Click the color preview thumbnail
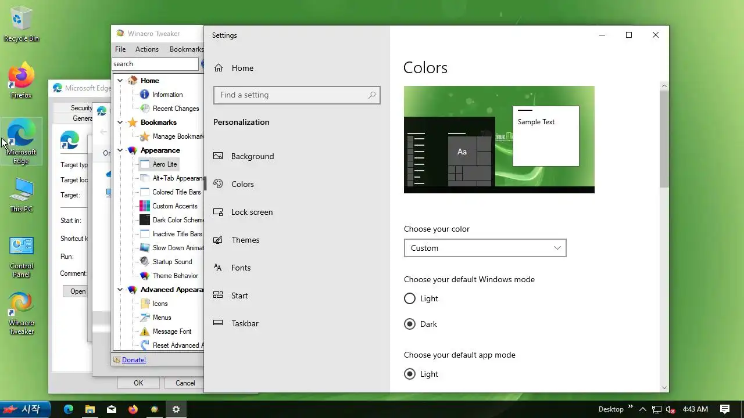744x418 pixels. 499,139
